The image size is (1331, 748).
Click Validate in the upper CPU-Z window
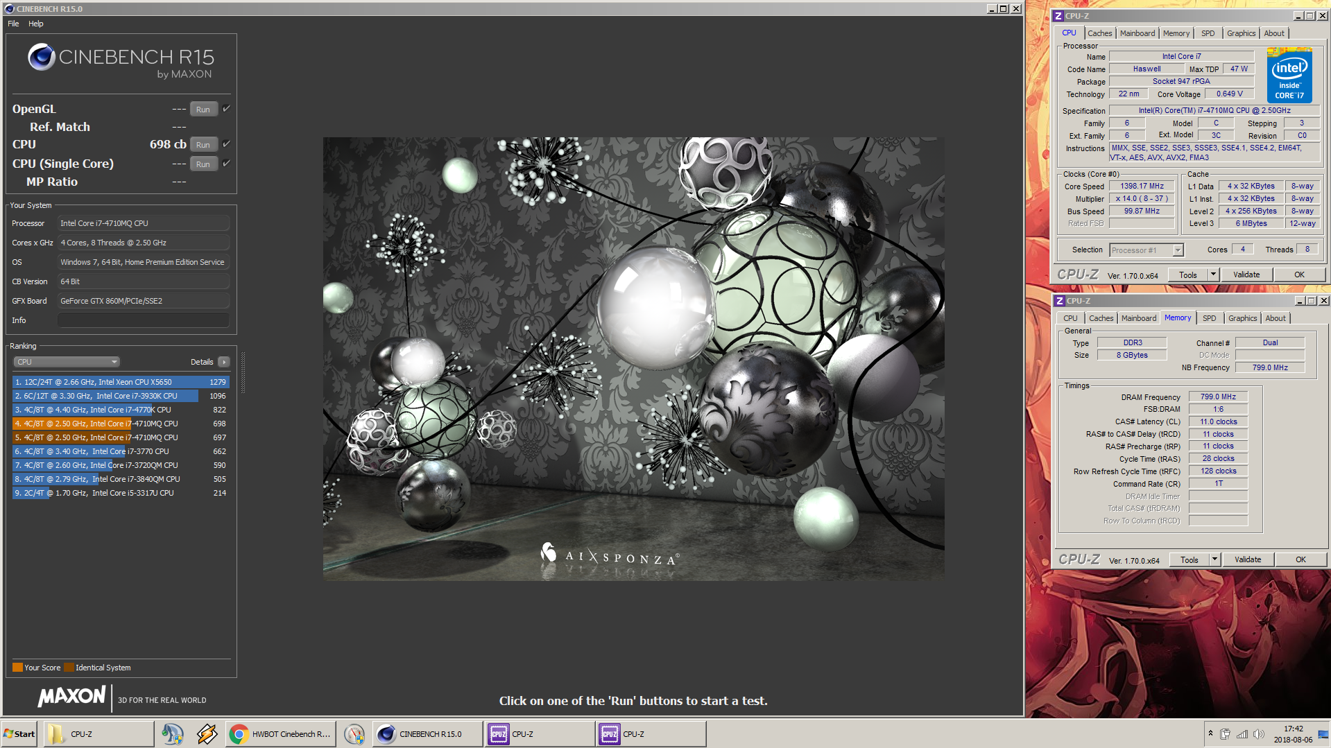coord(1246,275)
